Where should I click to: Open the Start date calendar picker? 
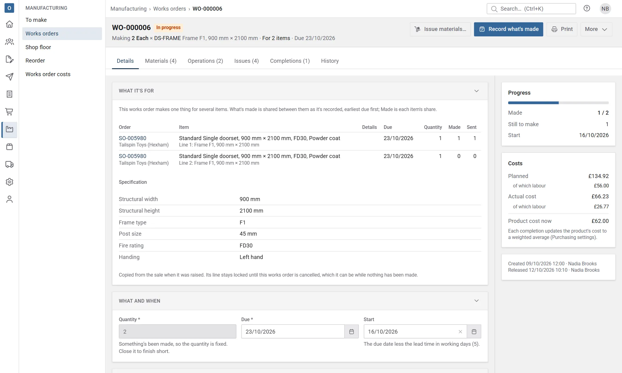tap(474, 331)
